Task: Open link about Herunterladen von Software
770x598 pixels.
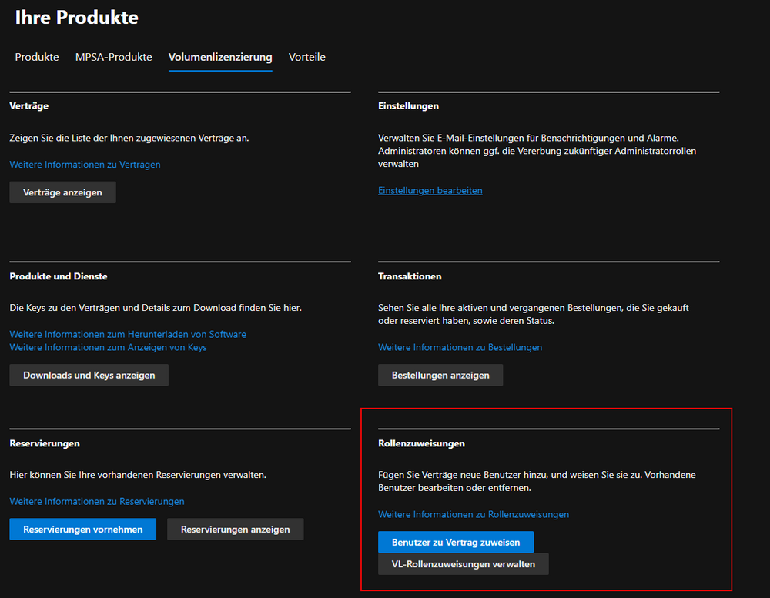Action: [x=128, y=334]
